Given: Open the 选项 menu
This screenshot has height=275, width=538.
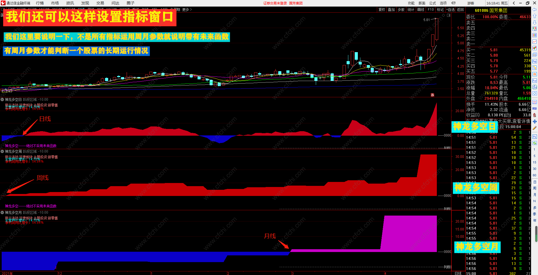Looking at the screenshot, I should click(443, 3).
